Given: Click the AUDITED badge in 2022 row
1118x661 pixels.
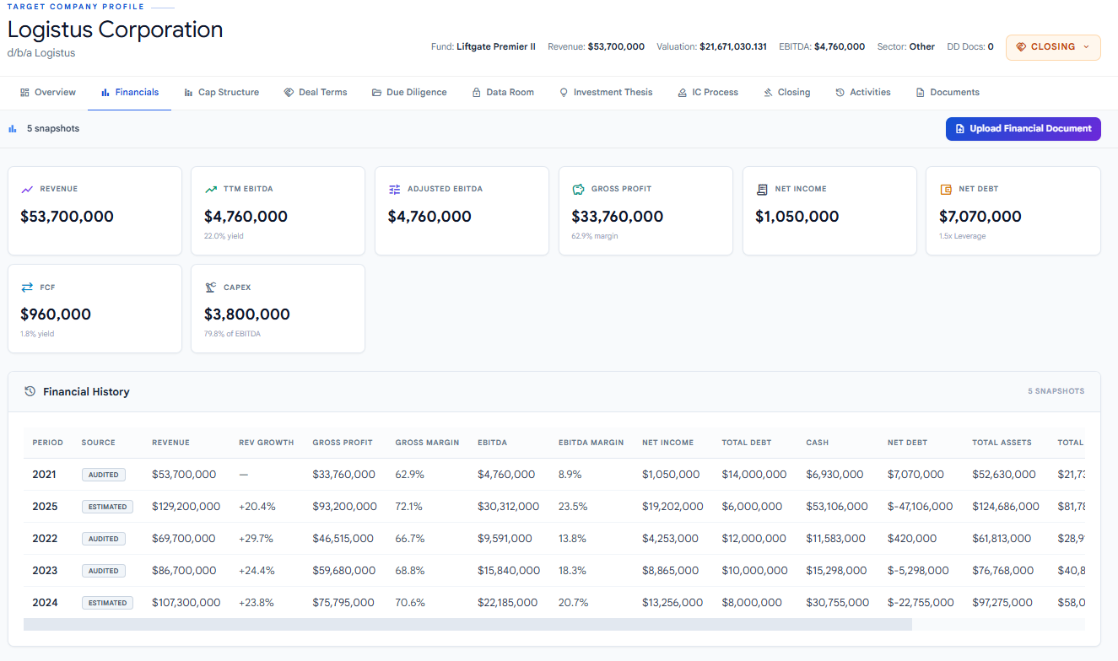Looking at the screenshot, I should coord(104,539).
